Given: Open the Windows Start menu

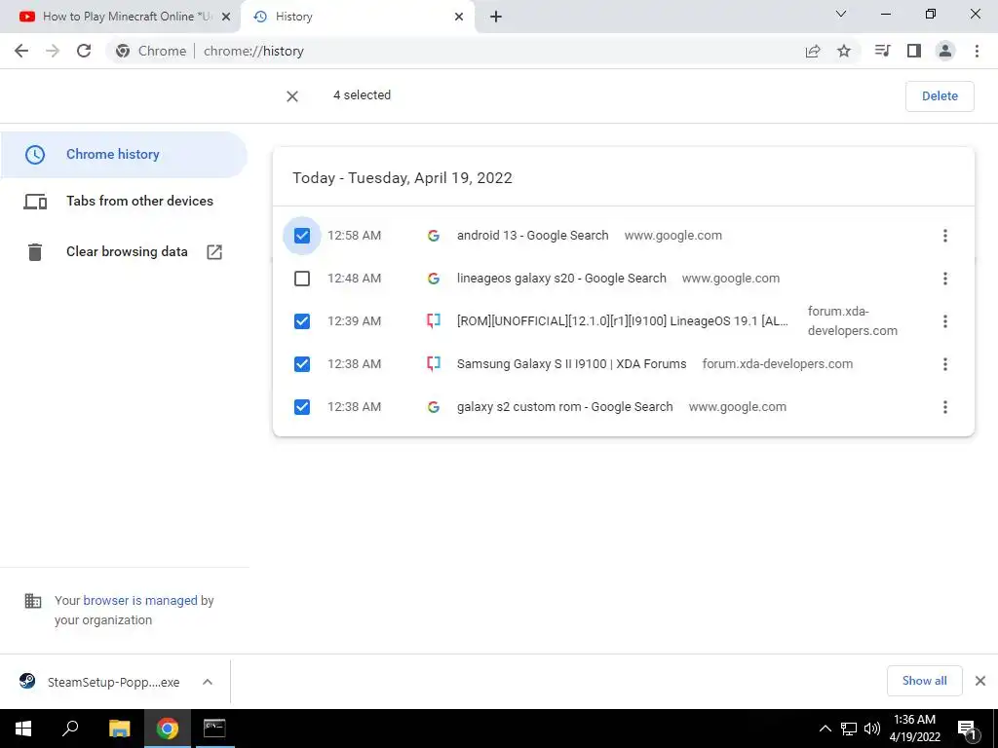Looking at the screenshot, I should tap(23, 729).
